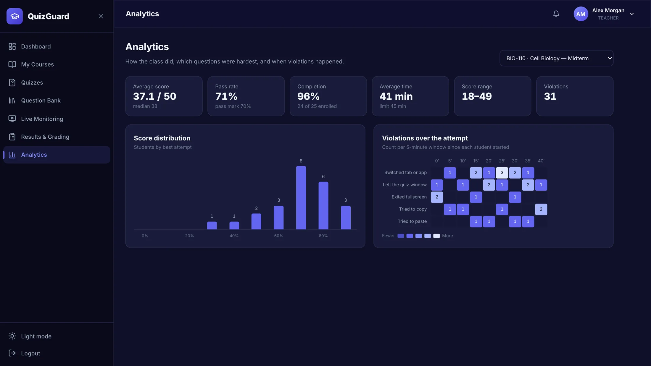Click Exited fullscreen cell showing 2
Viewport: 651px width, 366px height.
click(x=437, y=197)
